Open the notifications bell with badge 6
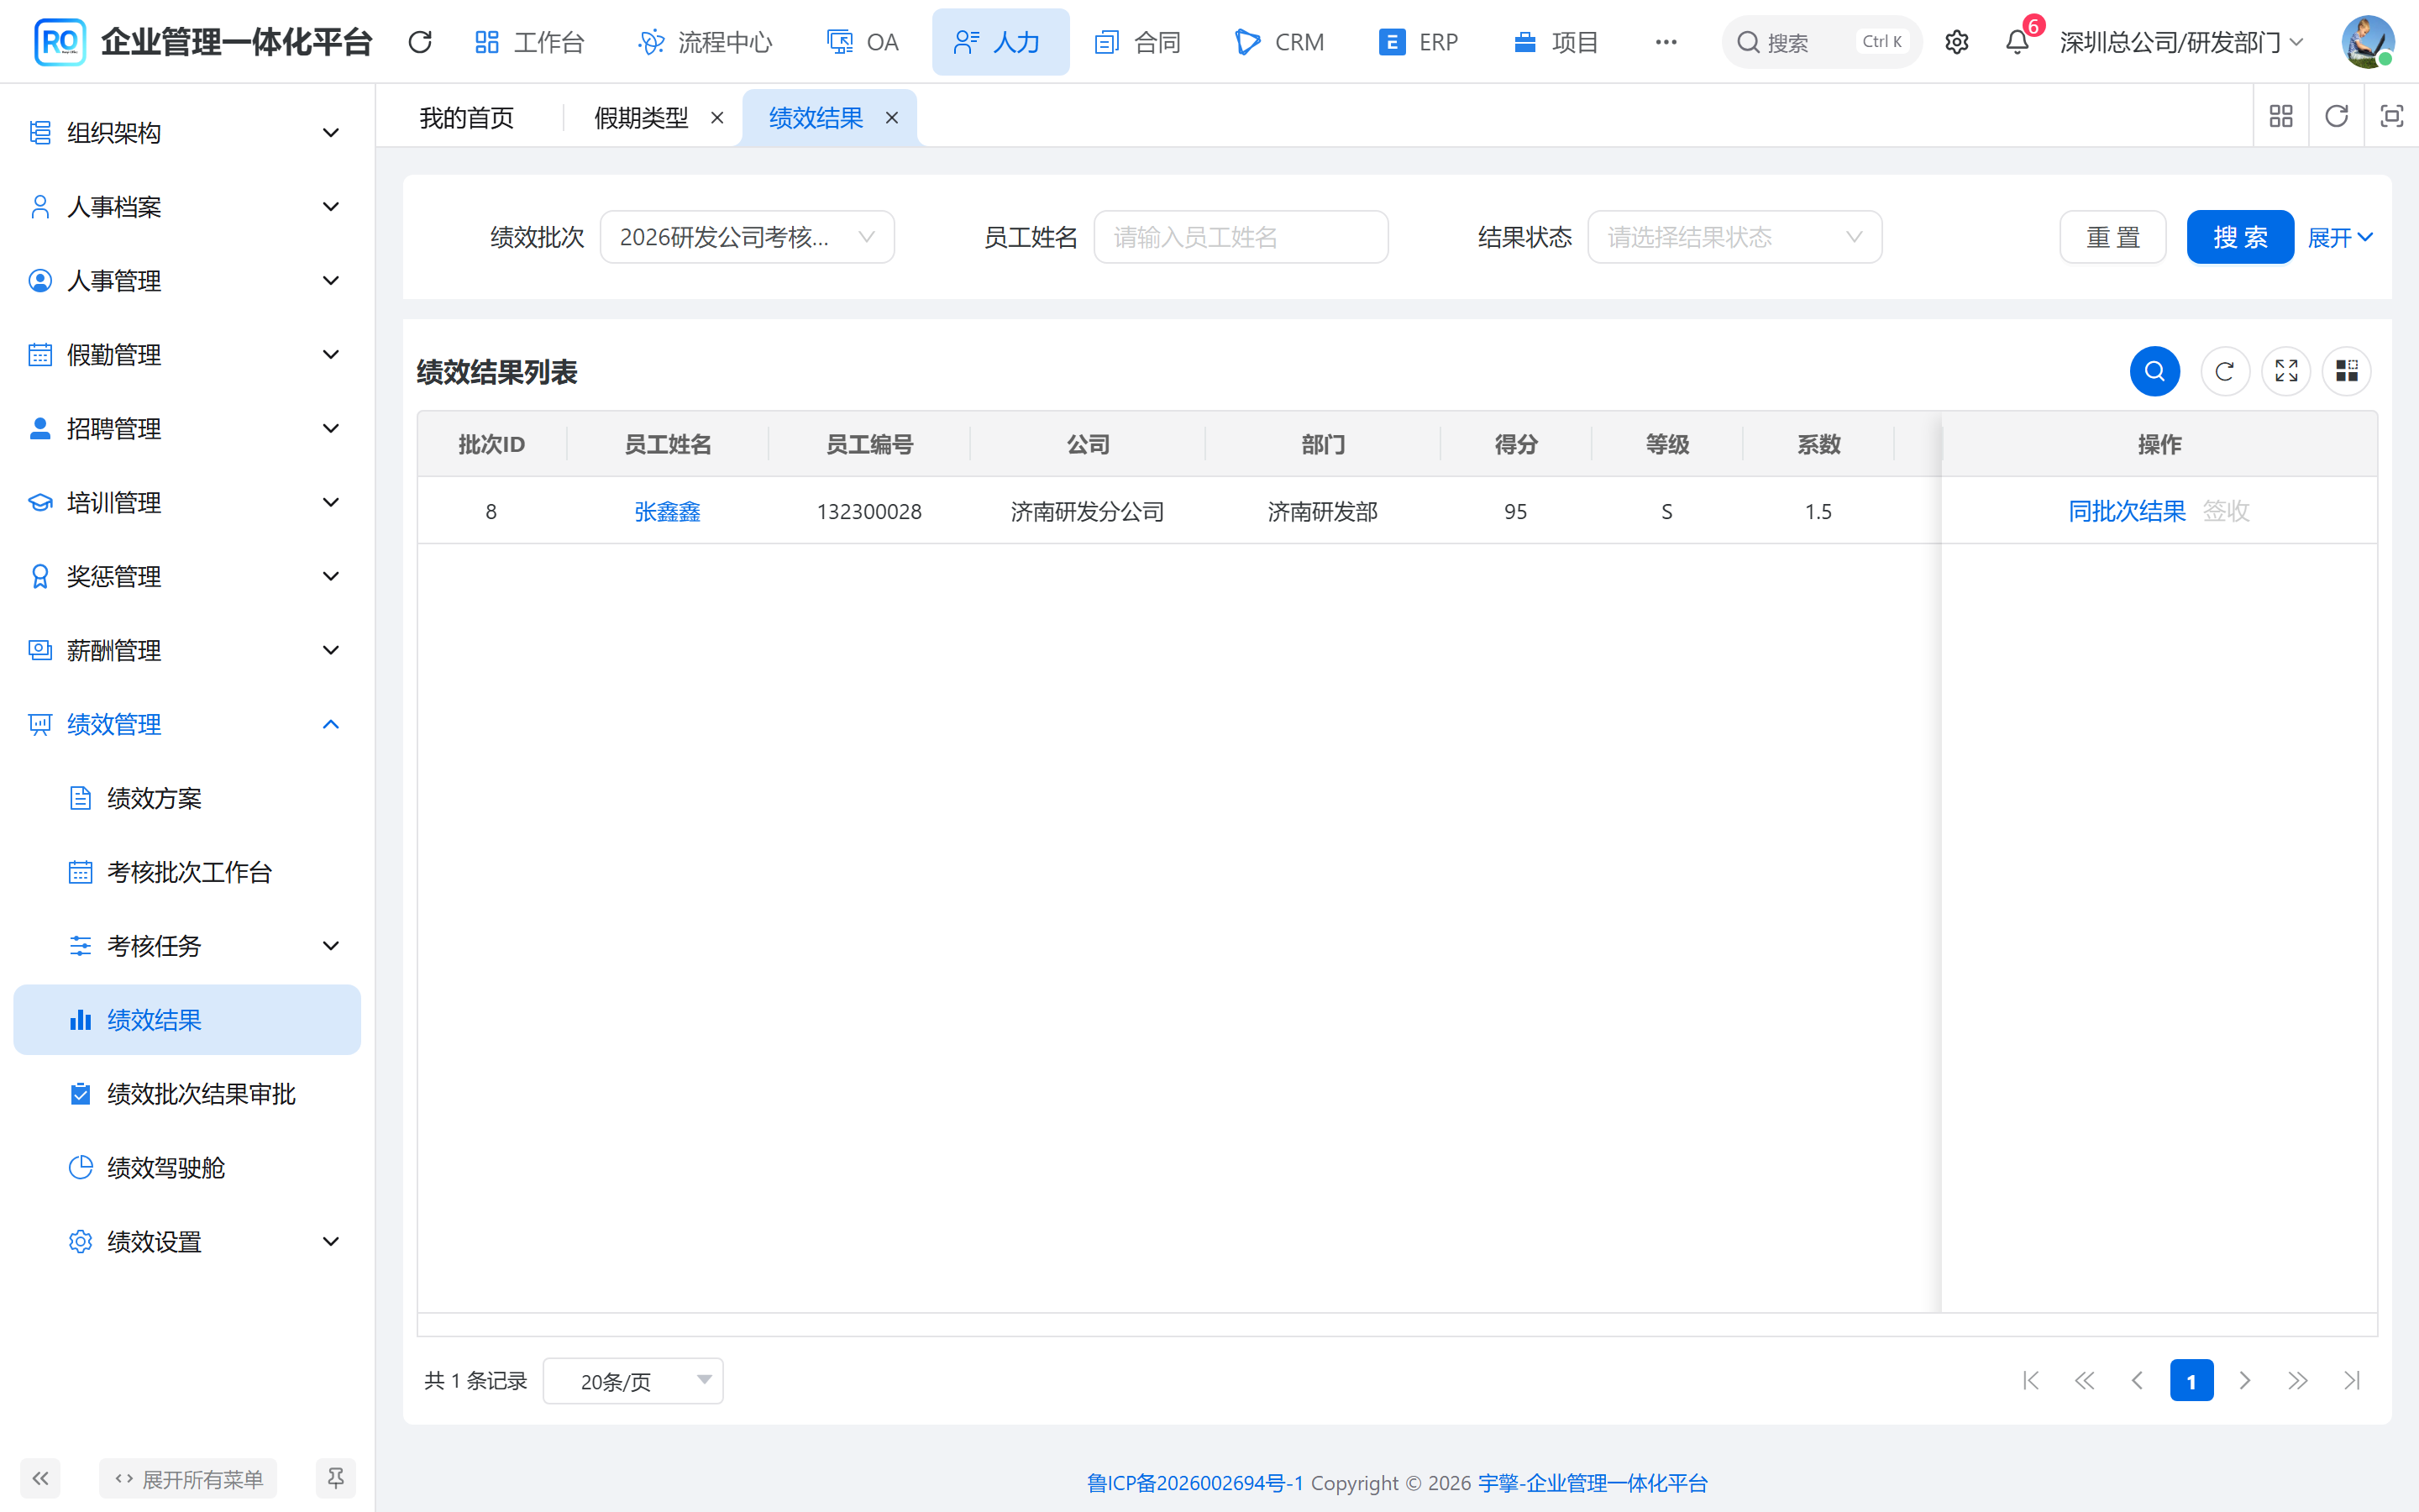 [2018, 42]
